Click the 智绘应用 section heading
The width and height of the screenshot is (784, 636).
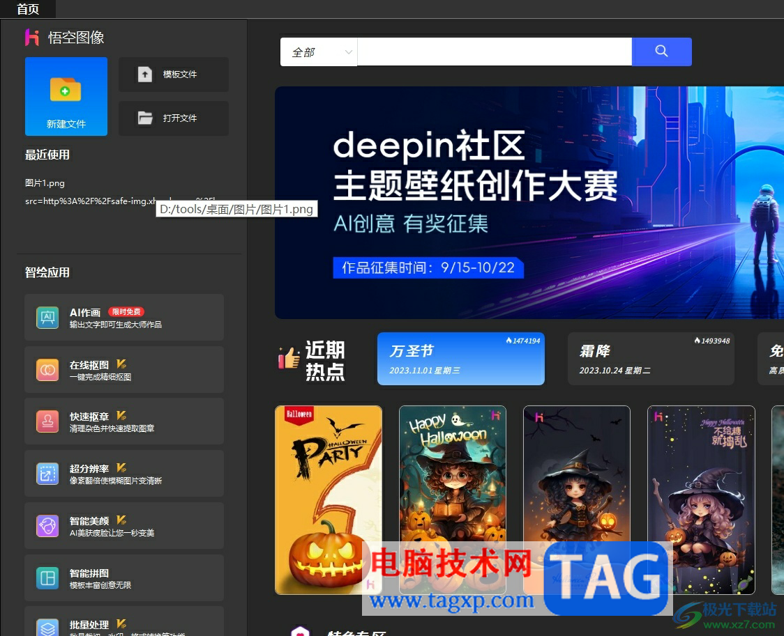click(x=47, y=272)
